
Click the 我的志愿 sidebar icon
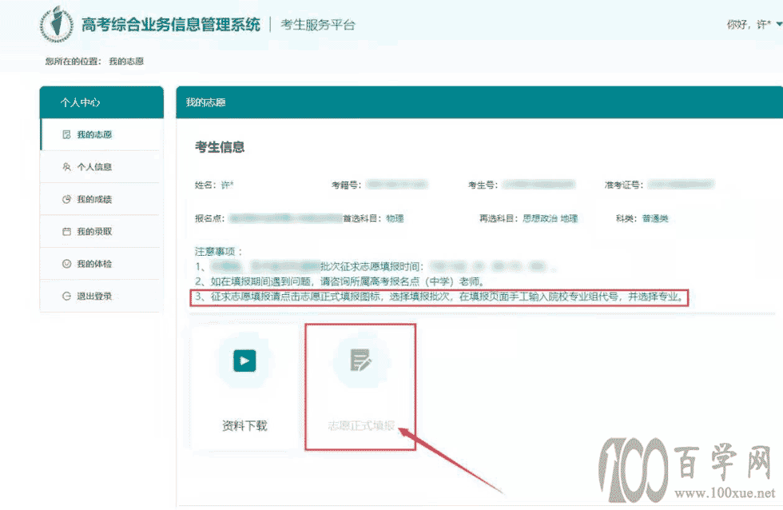(66, 134)
